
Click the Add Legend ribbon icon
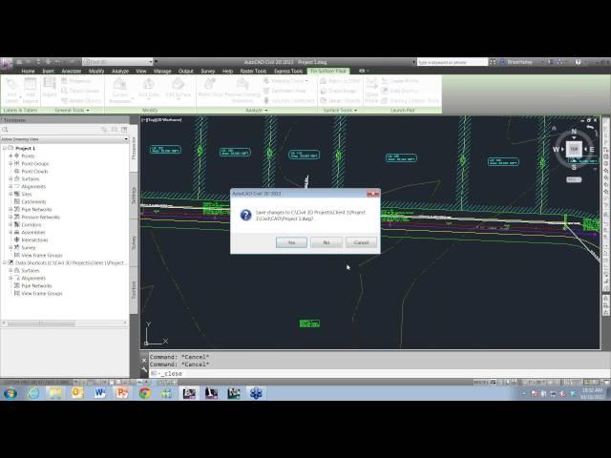30,91
